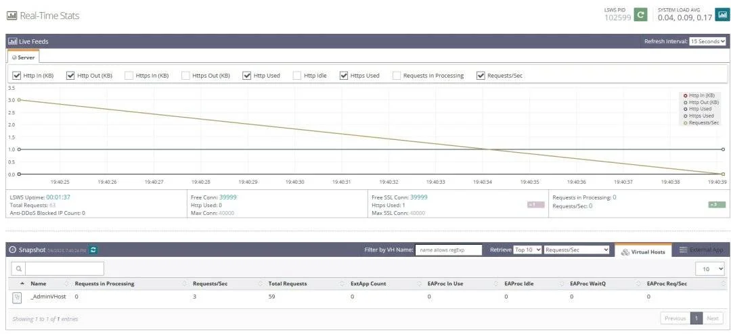Enable the Http Idle checkbox
This screenshot has height=334, width=731.
tap(297, 76)
